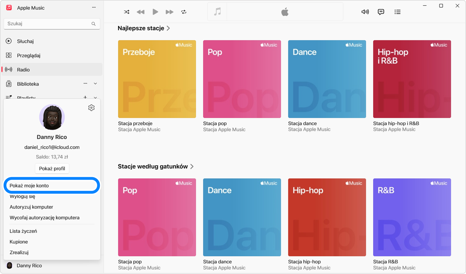Start playback with the play button

tap(155, 12)
